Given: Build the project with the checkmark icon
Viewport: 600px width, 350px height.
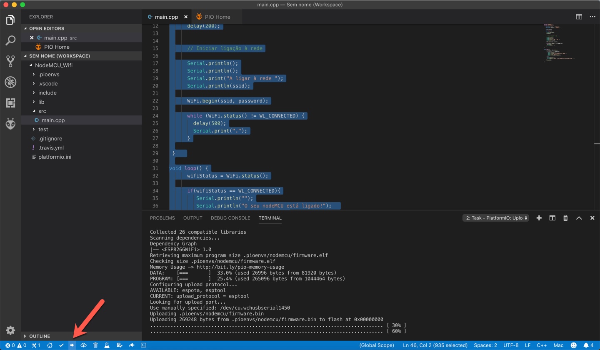Looking at the screenshot, I should 61,345.
